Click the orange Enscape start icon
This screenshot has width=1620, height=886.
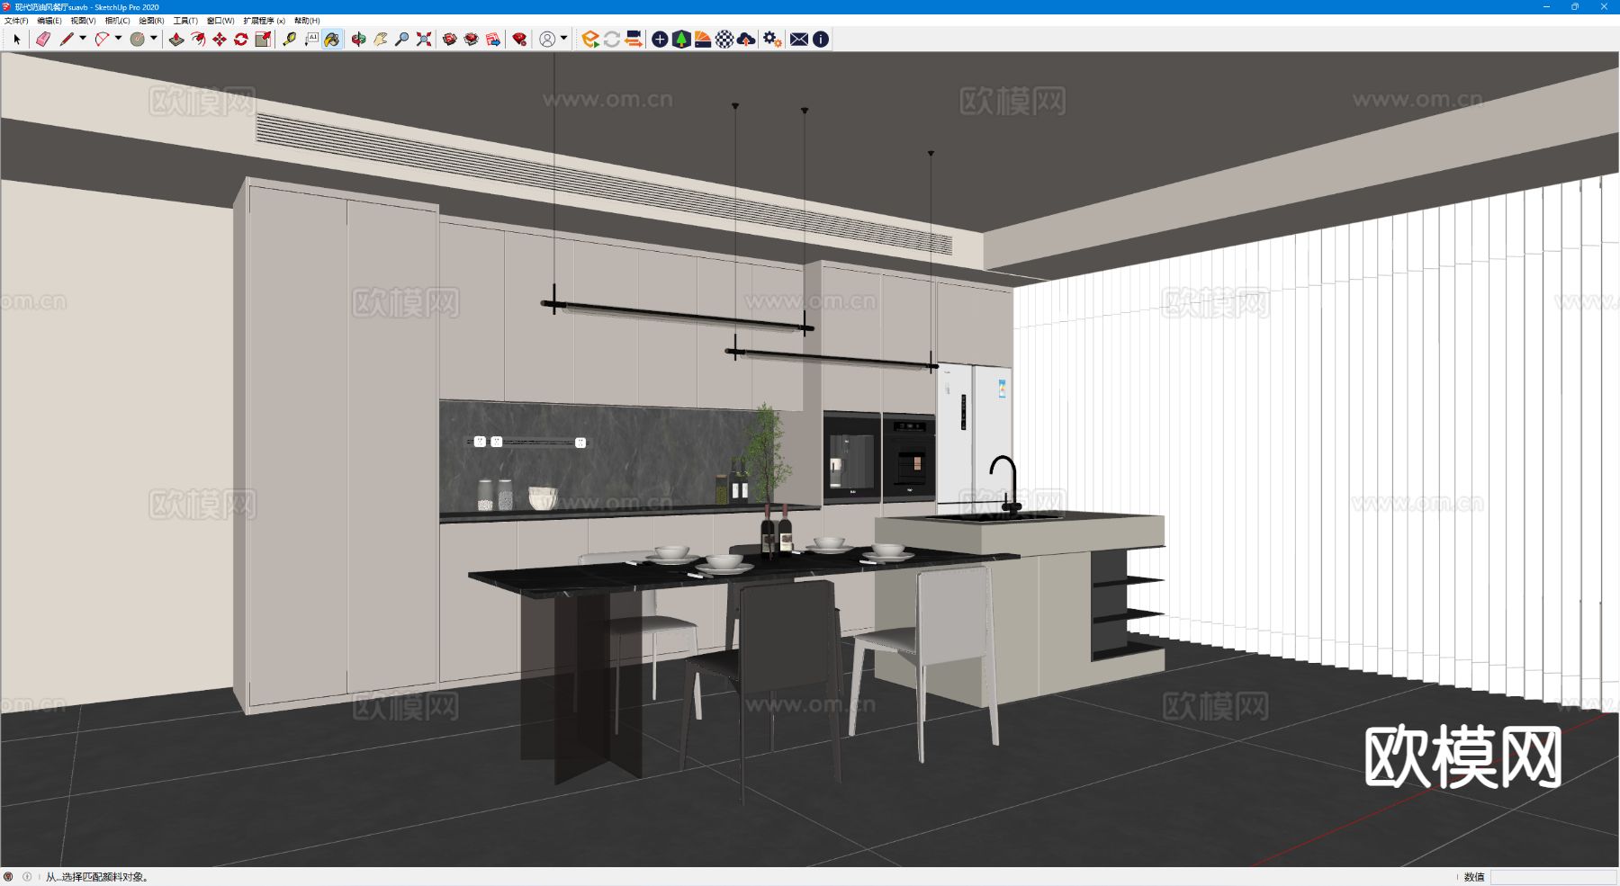tap(590, 40)
